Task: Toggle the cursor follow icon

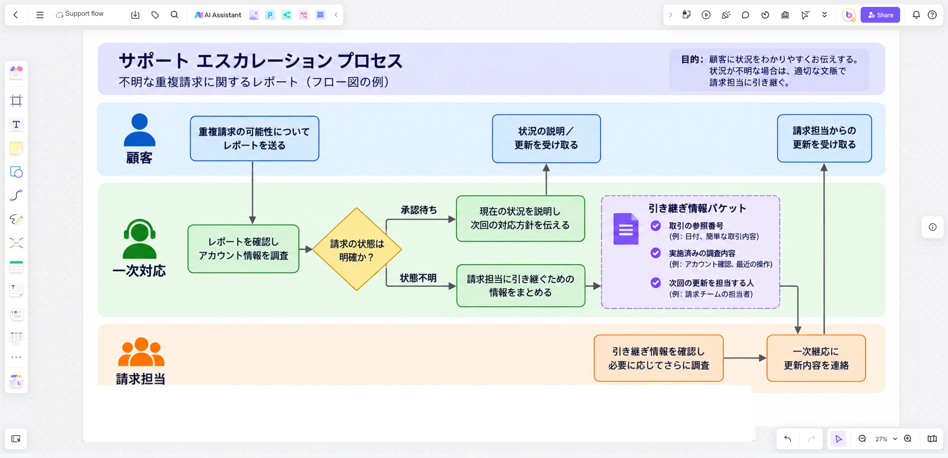Action: tap(805, 15)
